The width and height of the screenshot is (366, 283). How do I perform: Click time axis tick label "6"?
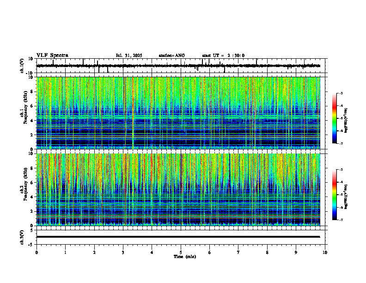(210, 252)
